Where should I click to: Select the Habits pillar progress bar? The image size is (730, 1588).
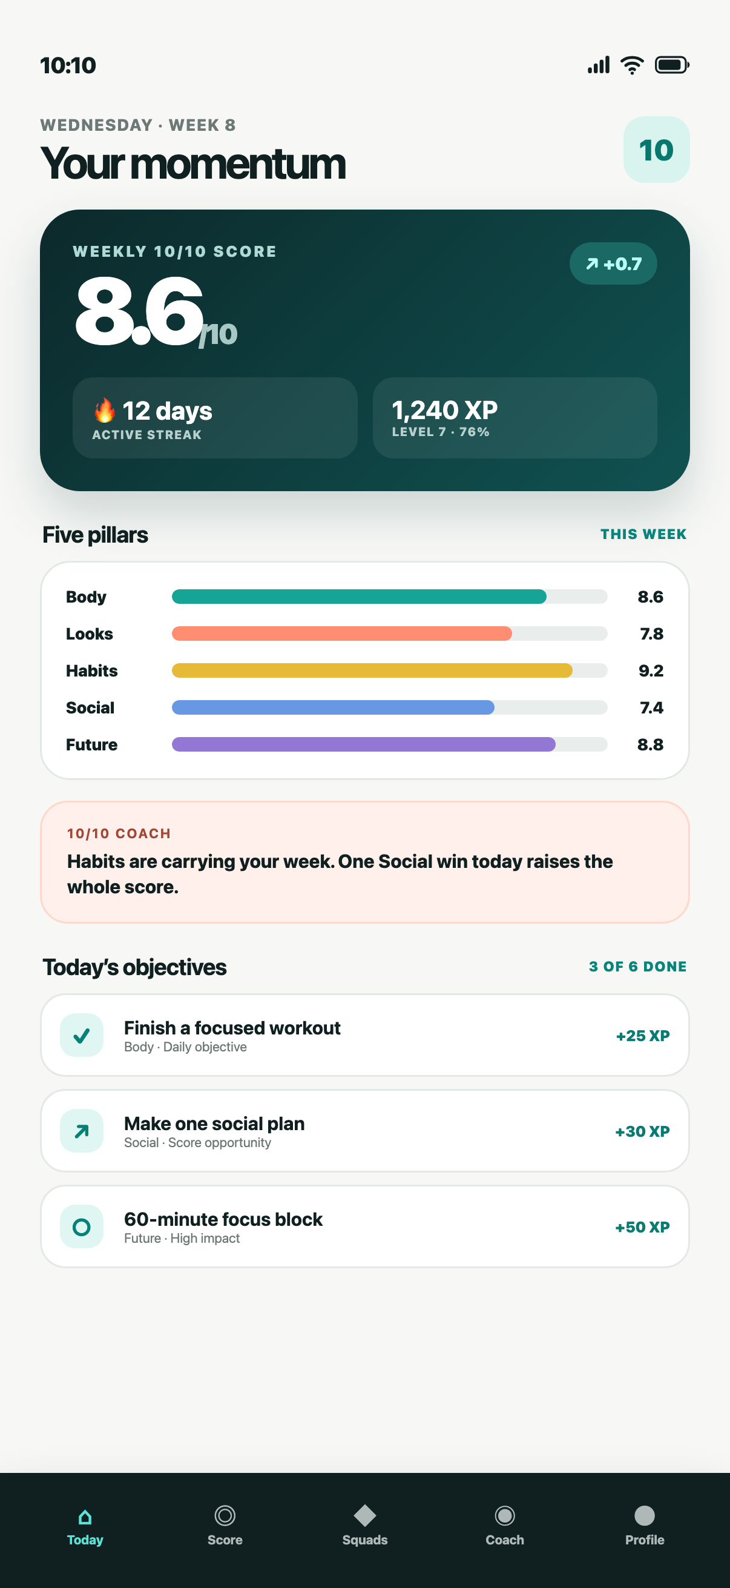point(389,670)
